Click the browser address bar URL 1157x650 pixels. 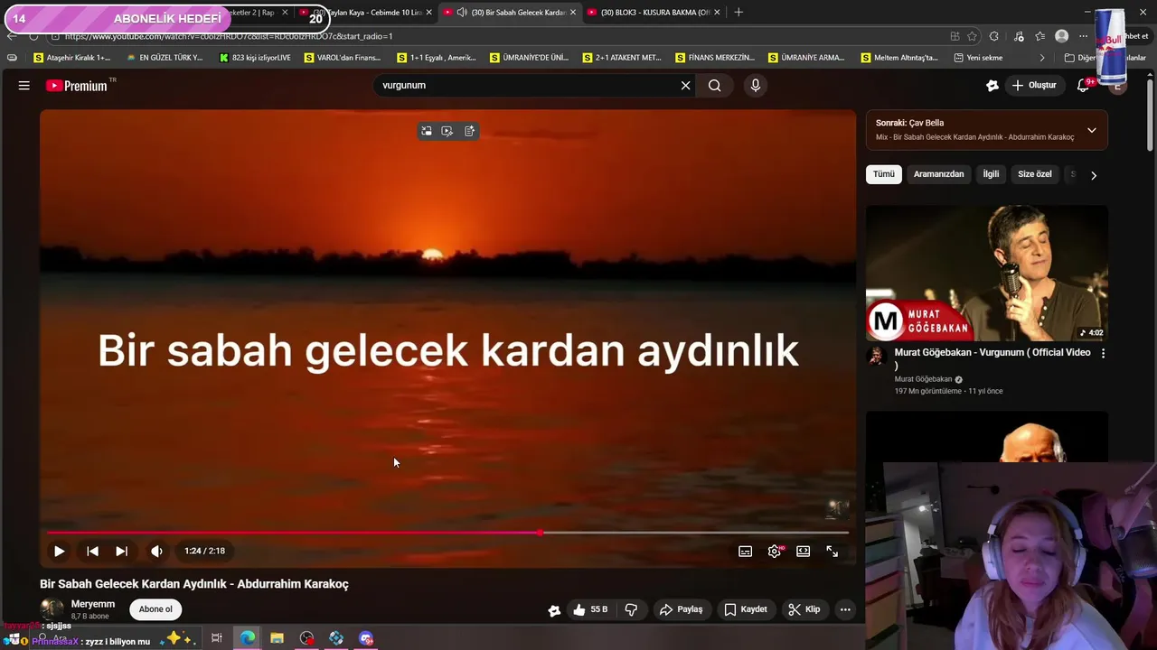(x=228, y=36)
